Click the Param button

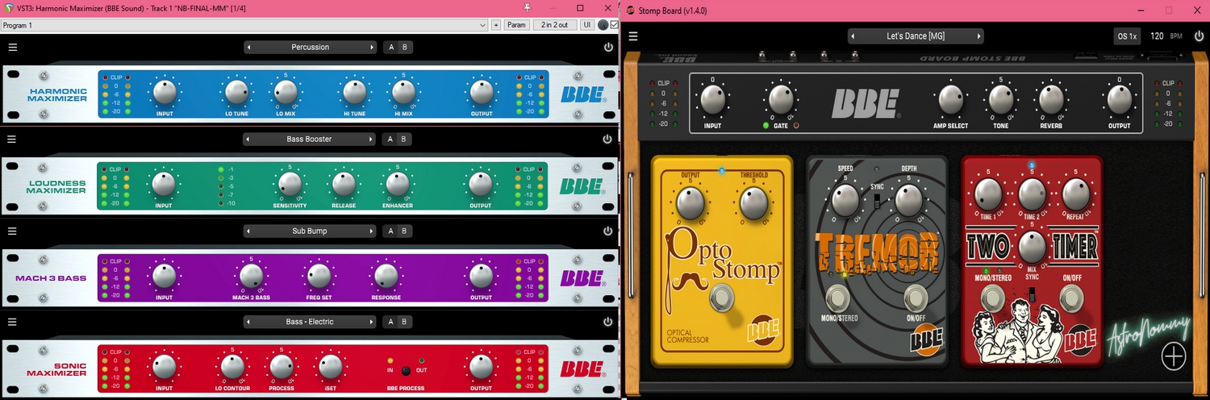click(x=516, y=25)
